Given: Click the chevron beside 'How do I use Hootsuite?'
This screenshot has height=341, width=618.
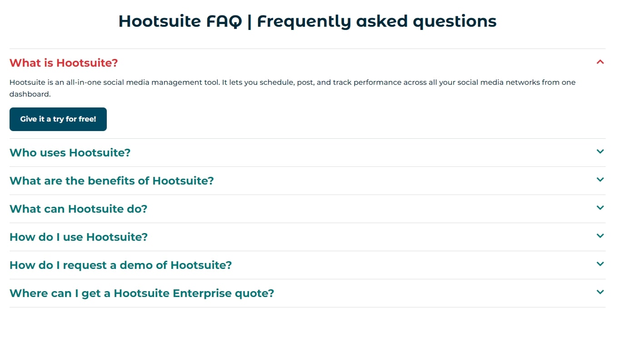Looking at the screenshot, I should (x=600, y=236).
